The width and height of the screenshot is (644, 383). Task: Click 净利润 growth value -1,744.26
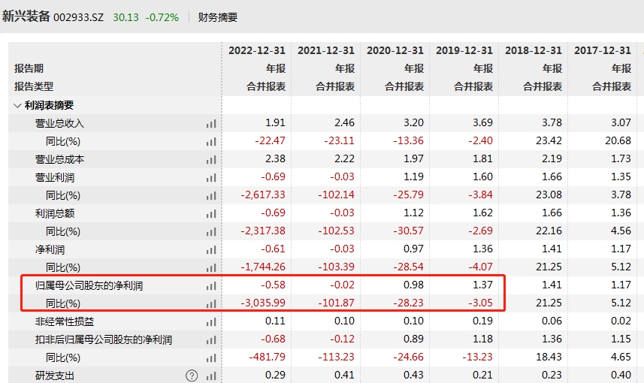click(263, 267)
